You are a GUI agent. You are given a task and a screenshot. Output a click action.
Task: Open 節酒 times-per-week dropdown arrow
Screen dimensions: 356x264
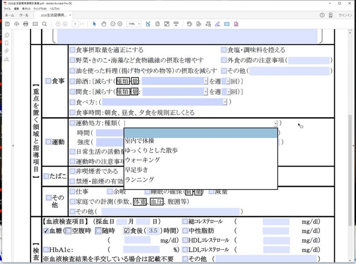(228, 81)
